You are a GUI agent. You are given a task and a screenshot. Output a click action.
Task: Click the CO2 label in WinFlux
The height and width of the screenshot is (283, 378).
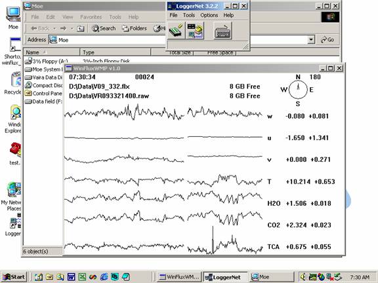coord(274,225)
